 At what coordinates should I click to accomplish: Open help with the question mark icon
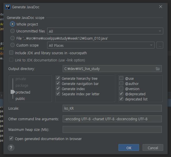coord(11,148)
